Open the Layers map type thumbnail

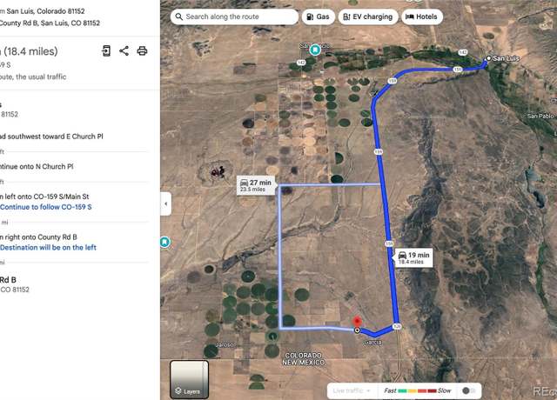click(x=189, y=379)
